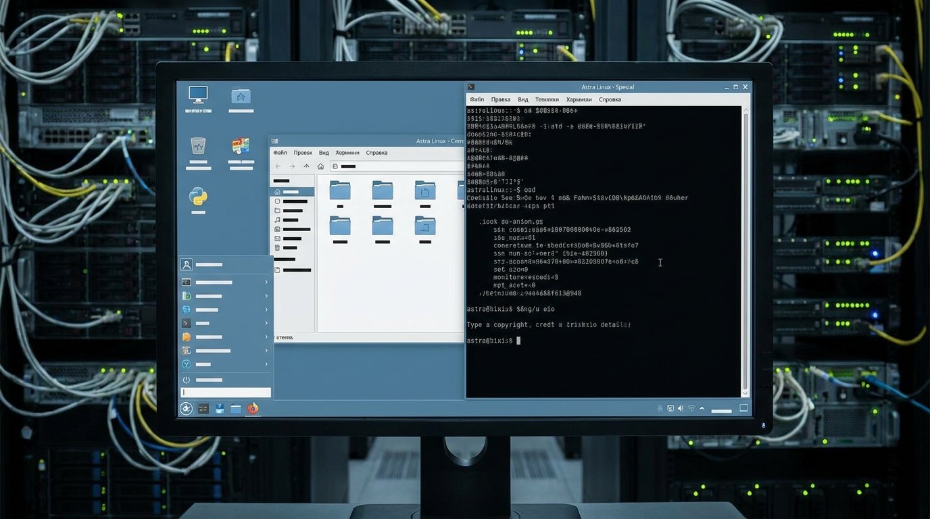The image size is (930, 519).
Task: Click the volume speaker icon in the tray
Action: (x=681, y=408)
